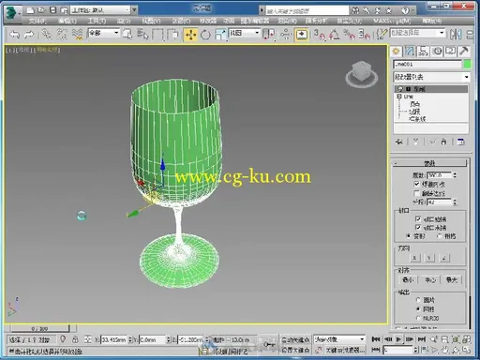The image size is (480, 360).
Task: Open the 修改器列表 dropdown
Action: tap(431, 77)
